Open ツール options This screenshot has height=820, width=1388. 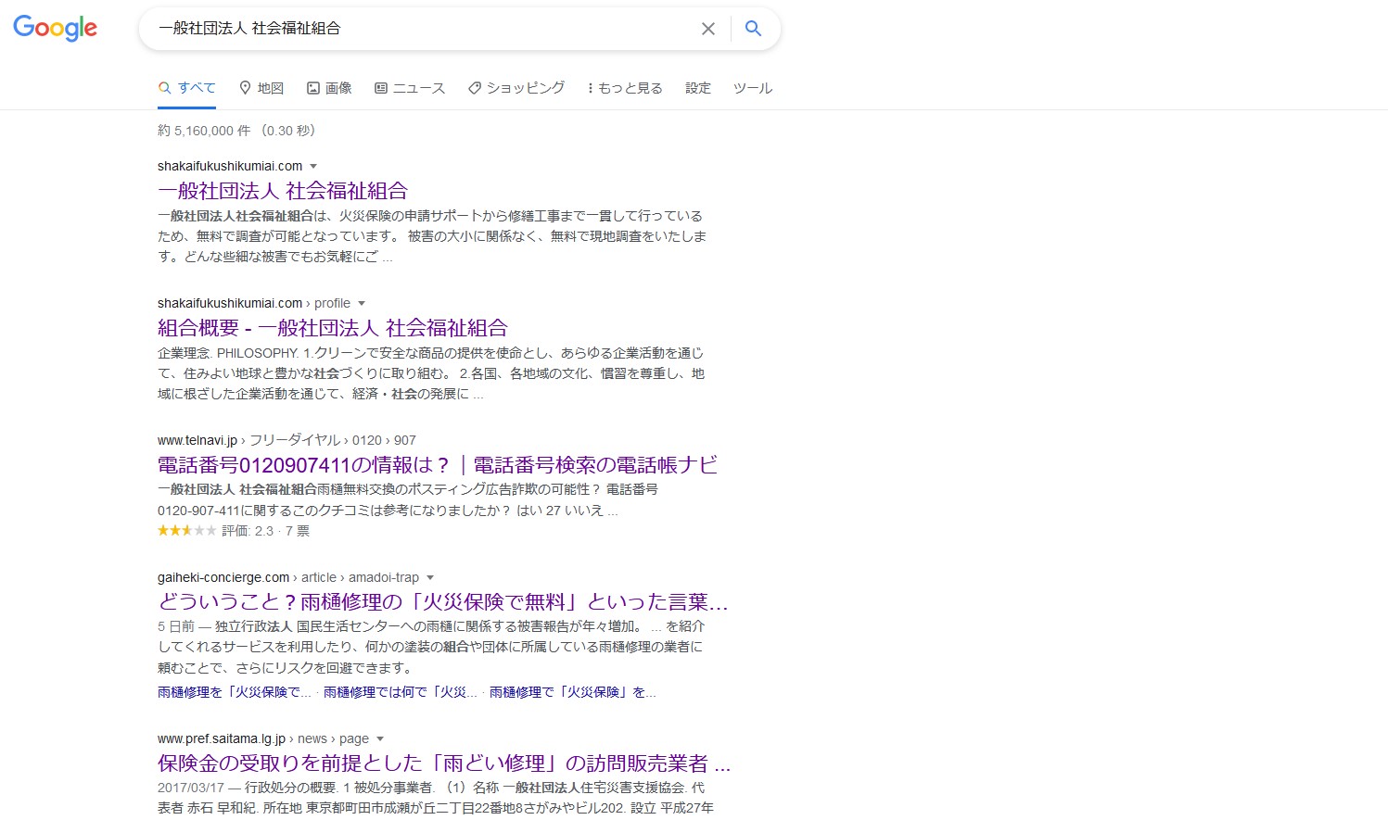pos(753,88)
